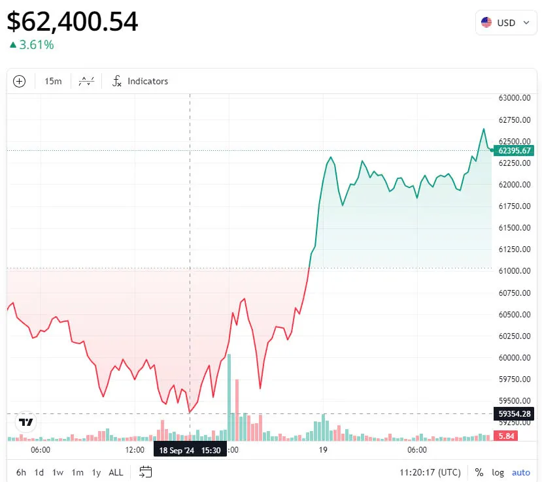Toggle the auto scale option
This screenshot has width=542, height=482.
click(x=521, y=472)
